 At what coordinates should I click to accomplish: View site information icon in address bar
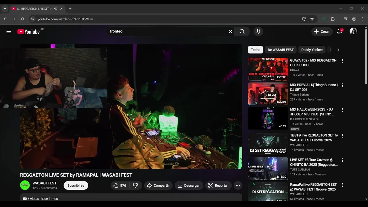tap(32, 19)
